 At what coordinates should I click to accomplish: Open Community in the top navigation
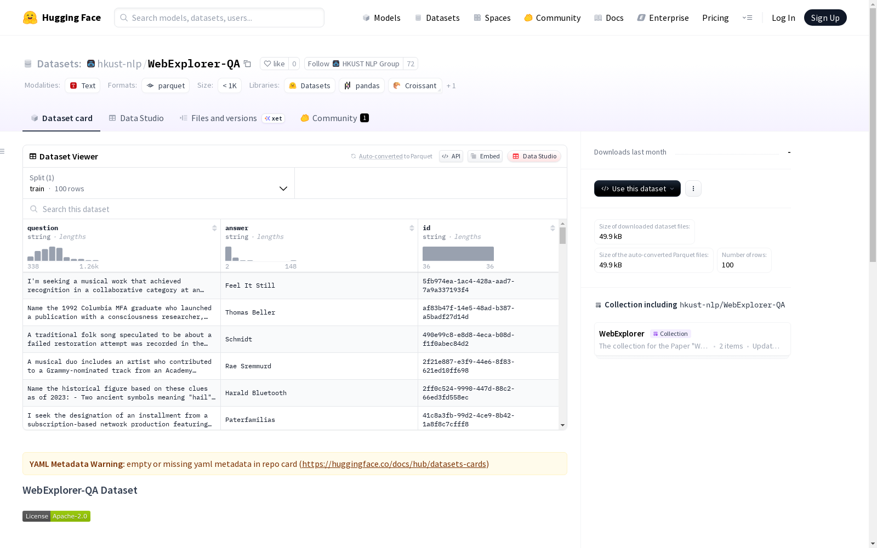[553, 18]
